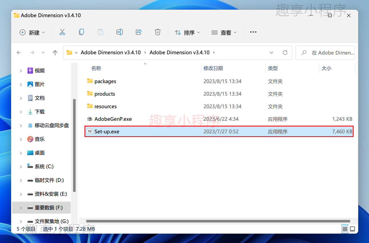
Task: Select 资料&安装 (E:) drive
Action: [51, 194]
